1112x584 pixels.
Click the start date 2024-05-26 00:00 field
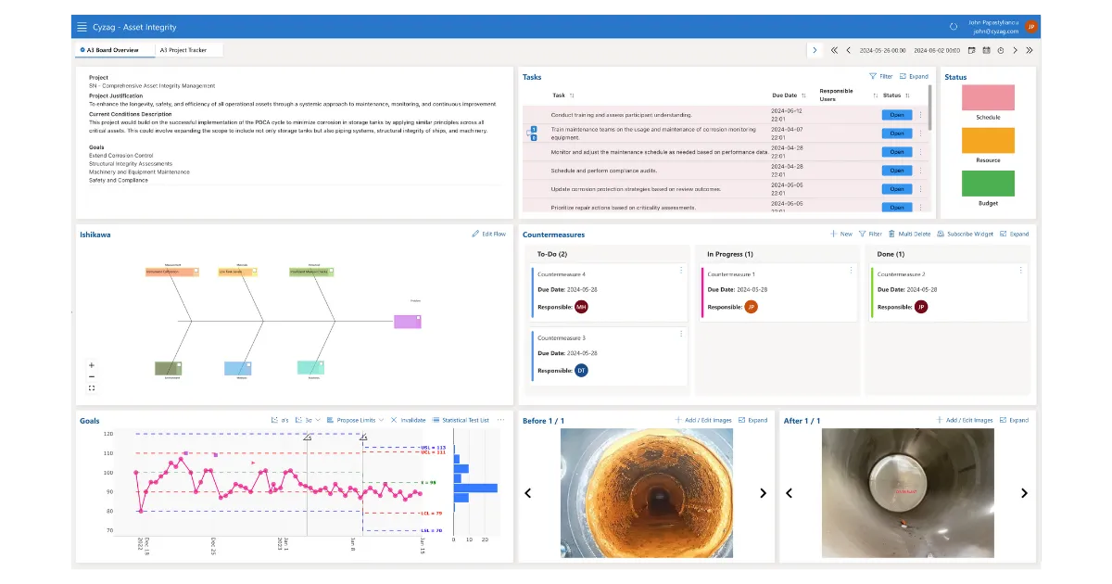[882, 50]
